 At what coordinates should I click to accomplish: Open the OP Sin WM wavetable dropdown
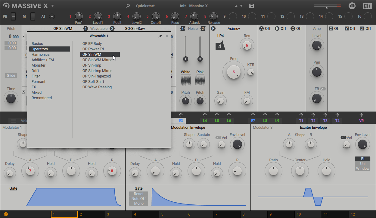(x=63, y=29)
